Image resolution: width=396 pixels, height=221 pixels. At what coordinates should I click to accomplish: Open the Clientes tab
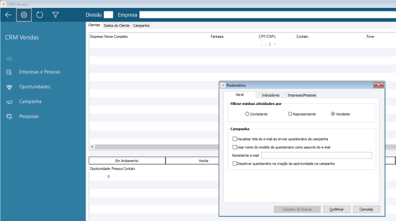coord(94,25)
